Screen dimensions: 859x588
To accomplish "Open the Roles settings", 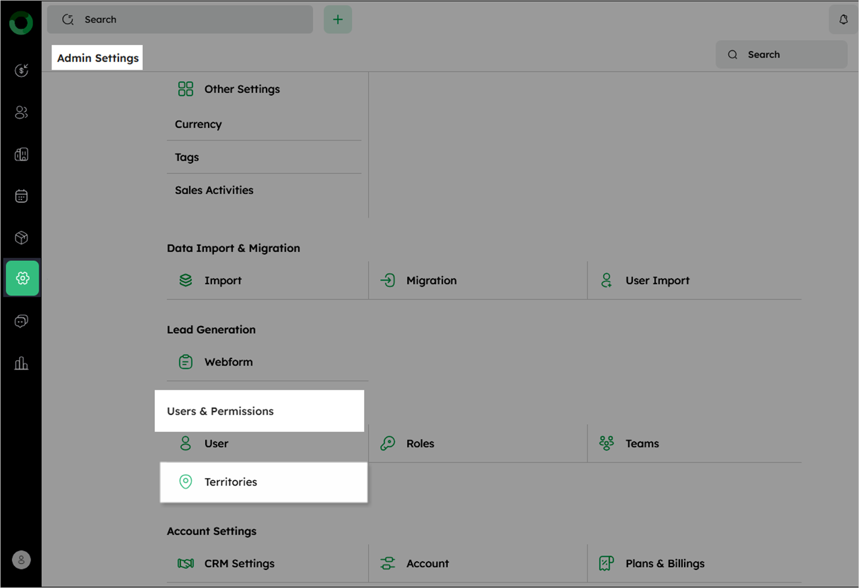I will [420, 444].
